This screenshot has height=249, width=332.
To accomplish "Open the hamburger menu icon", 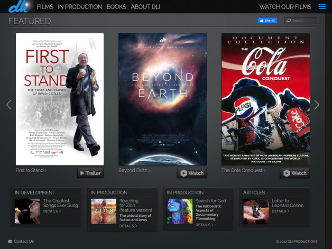I will [x=322, y=7].
